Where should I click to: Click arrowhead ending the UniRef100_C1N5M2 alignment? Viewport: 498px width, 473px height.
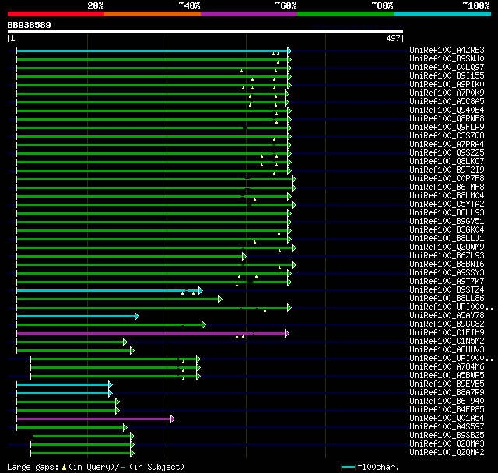pos(124,342)
